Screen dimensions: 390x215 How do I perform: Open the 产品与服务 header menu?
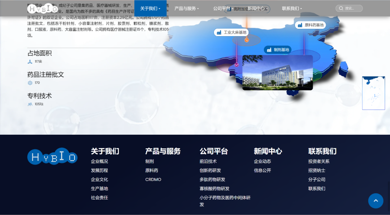[187, 8]
